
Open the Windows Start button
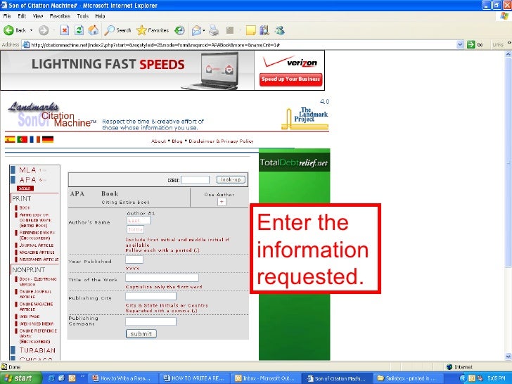[21, 378]
